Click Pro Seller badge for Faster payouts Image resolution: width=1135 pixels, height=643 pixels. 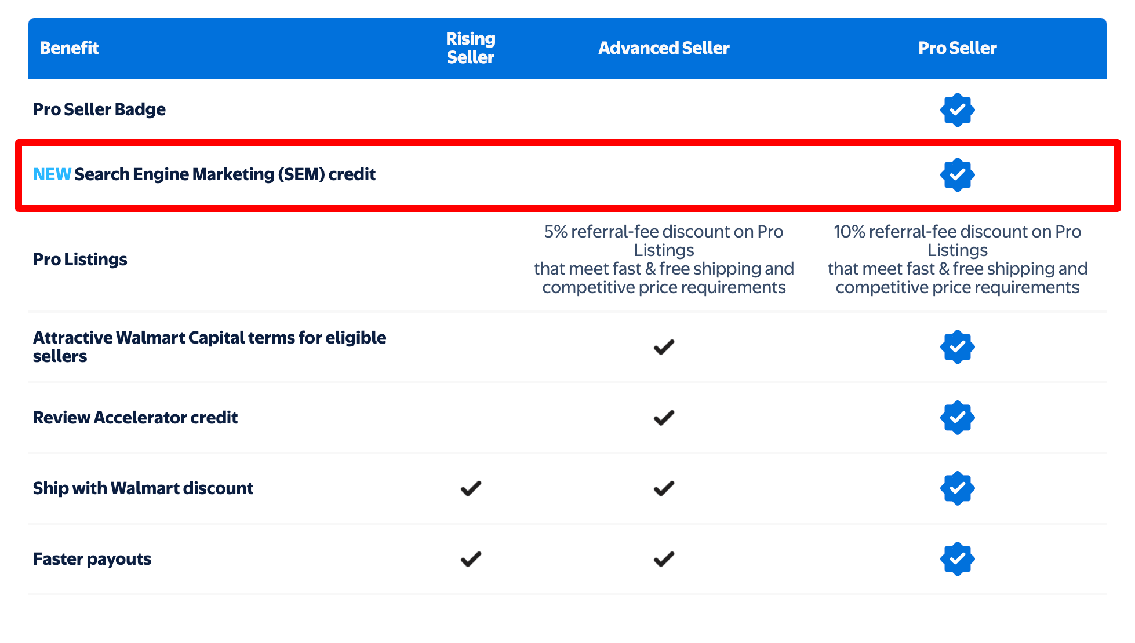coord(957,559)
